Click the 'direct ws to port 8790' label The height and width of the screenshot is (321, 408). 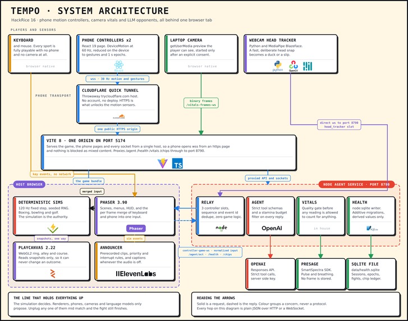coord(339,125)
